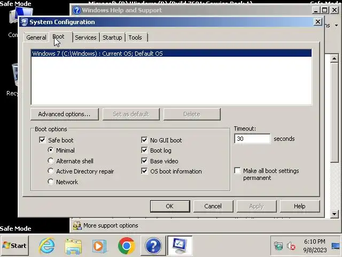Select the Alternate shell radio button
Viewport: 342px width, 257px height.
51,161
